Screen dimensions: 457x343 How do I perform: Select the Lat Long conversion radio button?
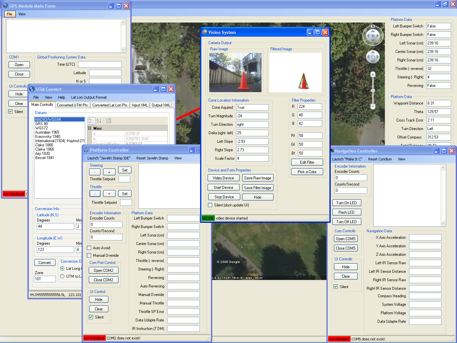click(62, 269)
